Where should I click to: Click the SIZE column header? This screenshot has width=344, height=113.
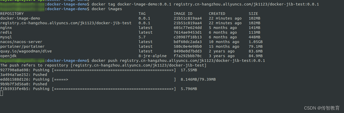253,14
